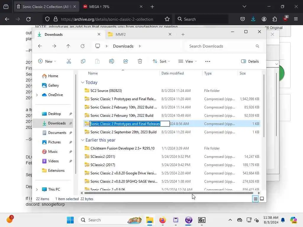
Task: Click the Copy icon in Explorer toolbar
Action: (x=83, y=61)
